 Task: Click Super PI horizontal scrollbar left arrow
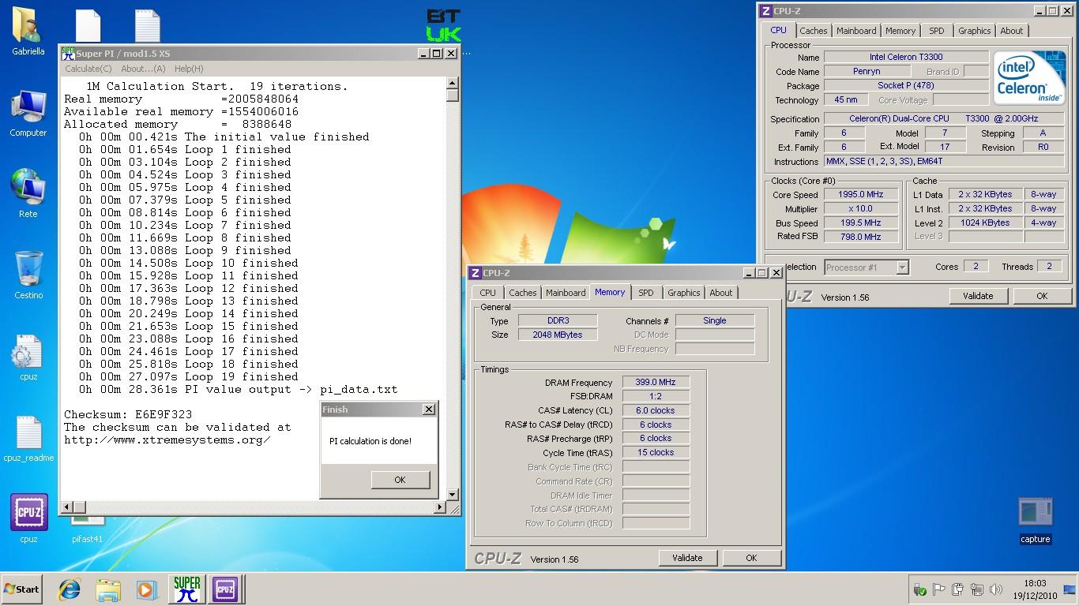[x=68, y=507]
